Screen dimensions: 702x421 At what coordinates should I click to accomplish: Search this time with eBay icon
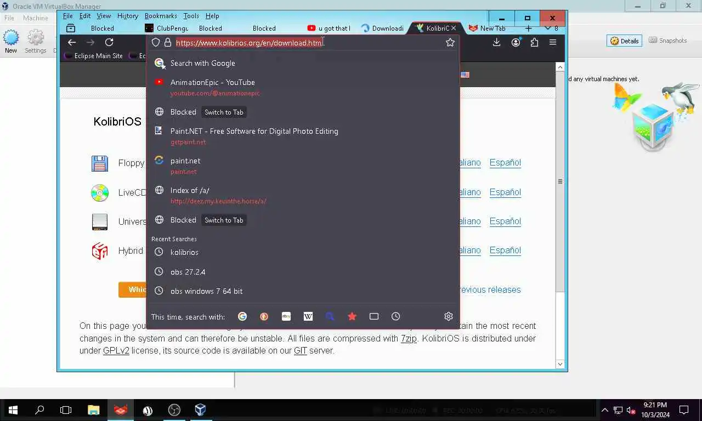(x=286, y=316)
